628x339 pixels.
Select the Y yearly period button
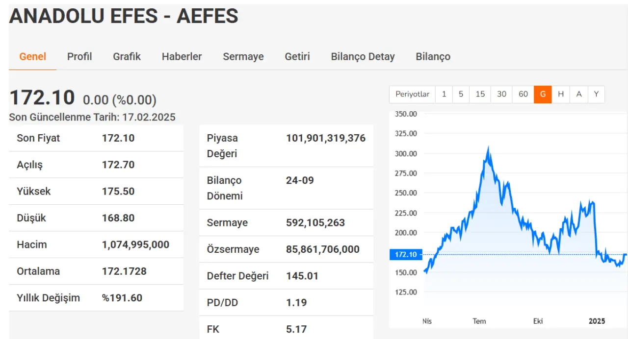(596, 94)
